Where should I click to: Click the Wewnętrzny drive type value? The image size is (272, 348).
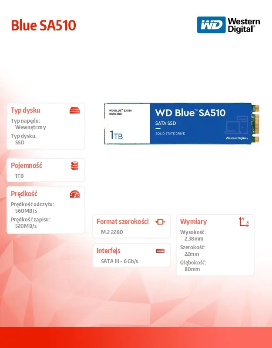coord(30,127)
